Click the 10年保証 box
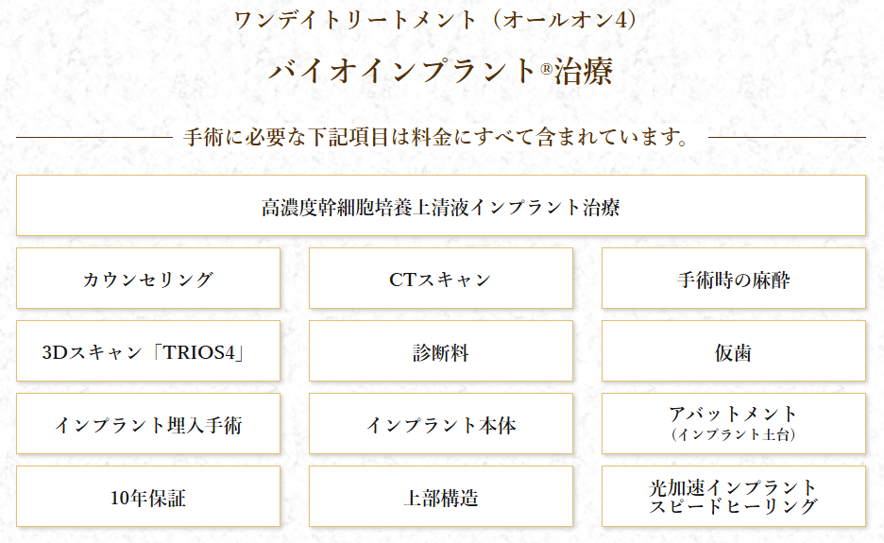The width and height of the screenshot is (884, 543). pyautogui.click(x=148, y=497)
